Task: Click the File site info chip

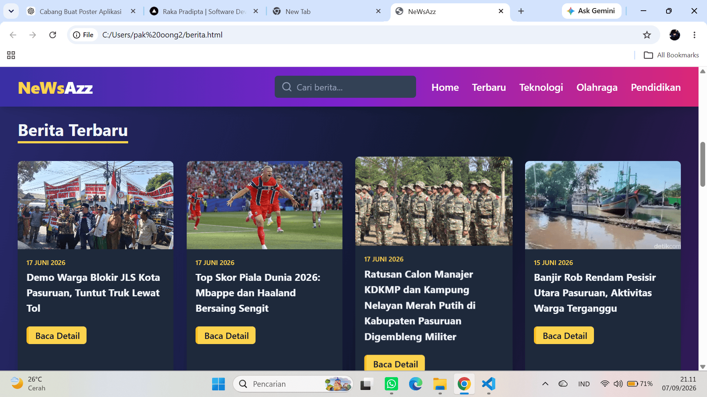Action: pos(83,35)
